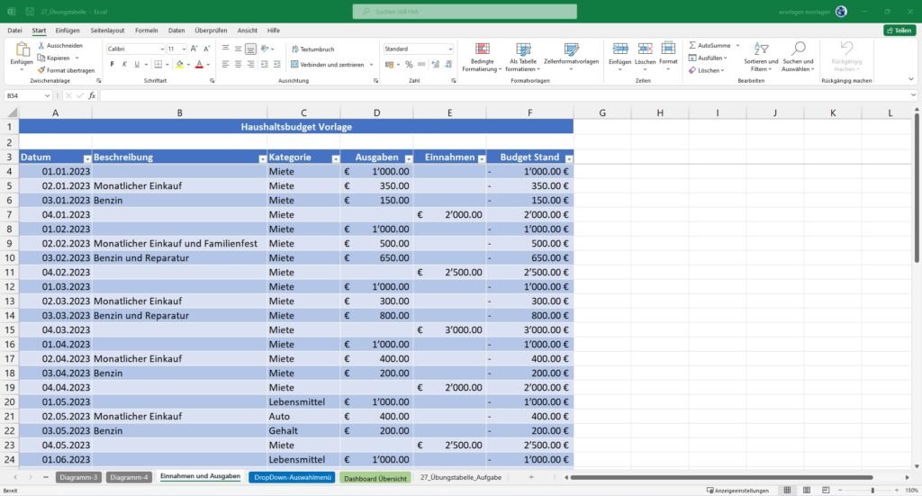The height and width of the screenshot is (496, 922).
Task: Switch to the Formeln ribbon tab
Action: coord(147,30)
